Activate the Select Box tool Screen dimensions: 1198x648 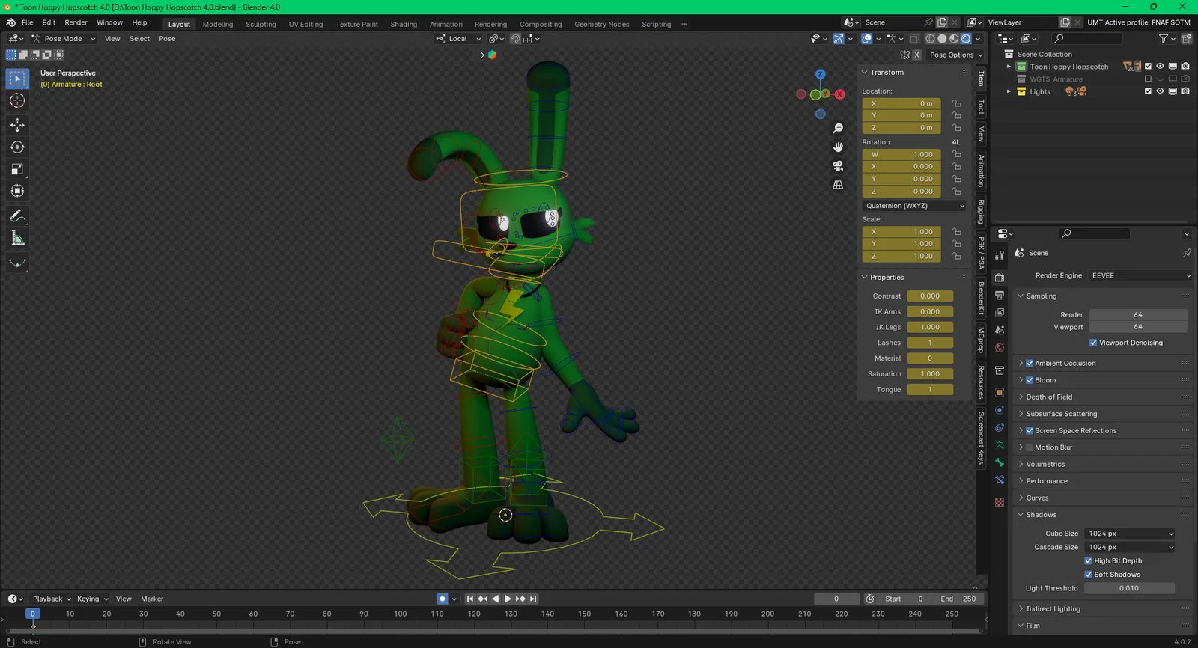coord(17,79)
